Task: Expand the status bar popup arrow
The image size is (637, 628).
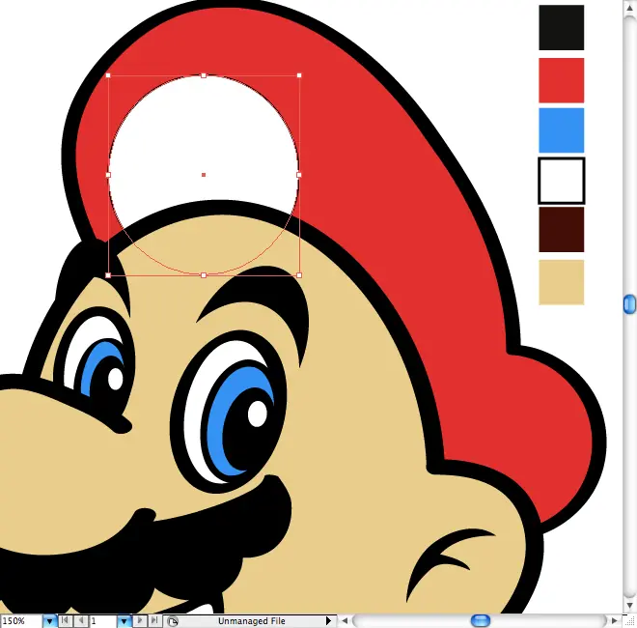Action: 328,620
